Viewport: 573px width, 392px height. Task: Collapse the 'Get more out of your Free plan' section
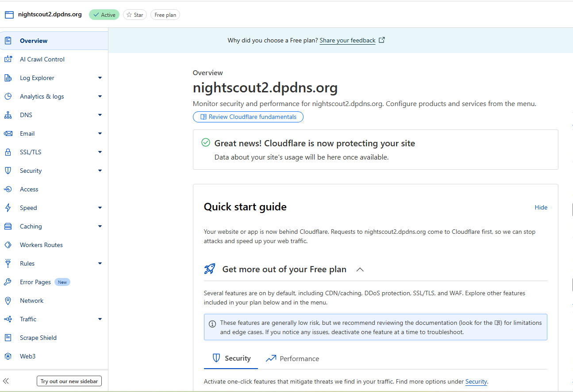360,269
